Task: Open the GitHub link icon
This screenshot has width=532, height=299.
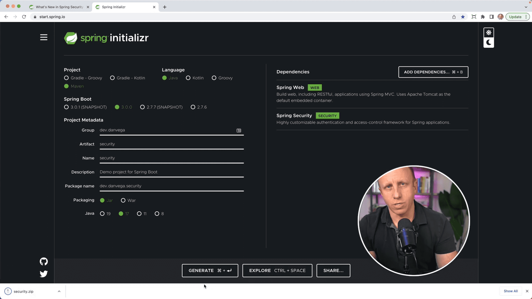Action: (x=44, y=262)
